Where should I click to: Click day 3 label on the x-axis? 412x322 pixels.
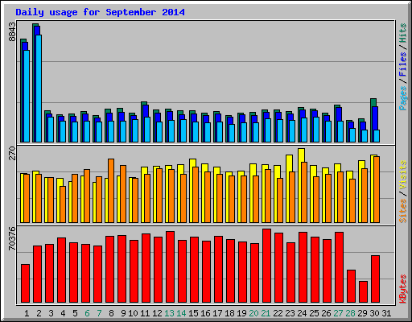(x=51, y=313)
